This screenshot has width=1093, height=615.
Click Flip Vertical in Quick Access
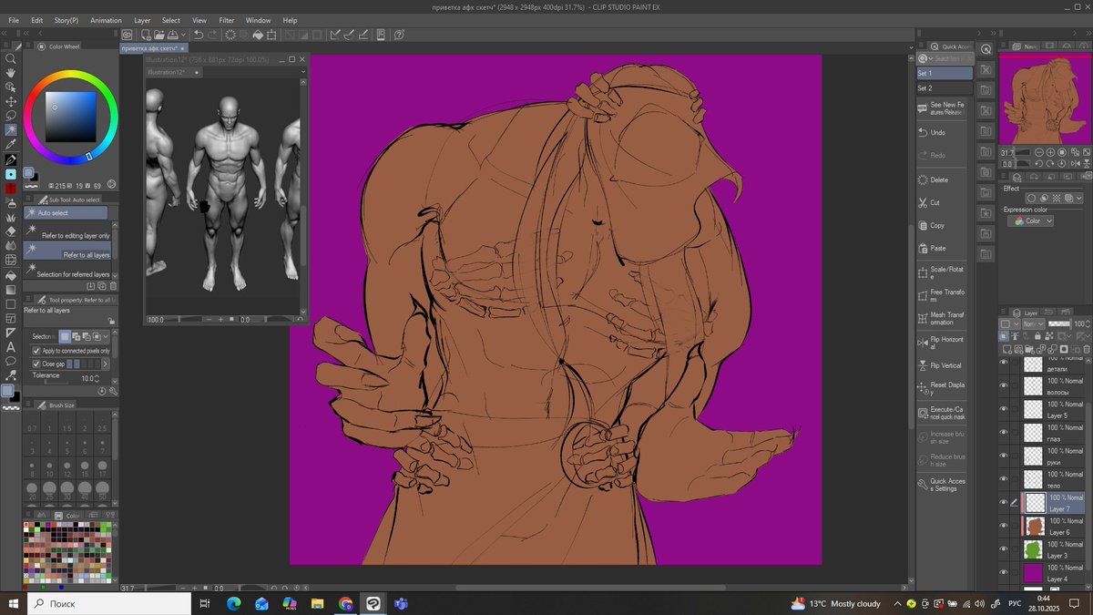click(943, 365)
